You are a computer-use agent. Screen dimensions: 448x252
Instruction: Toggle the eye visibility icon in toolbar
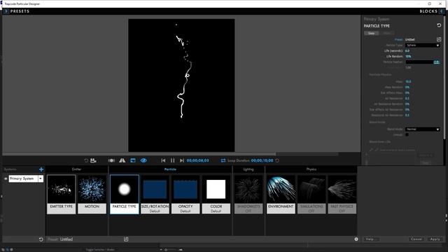[x=143, y=160]
